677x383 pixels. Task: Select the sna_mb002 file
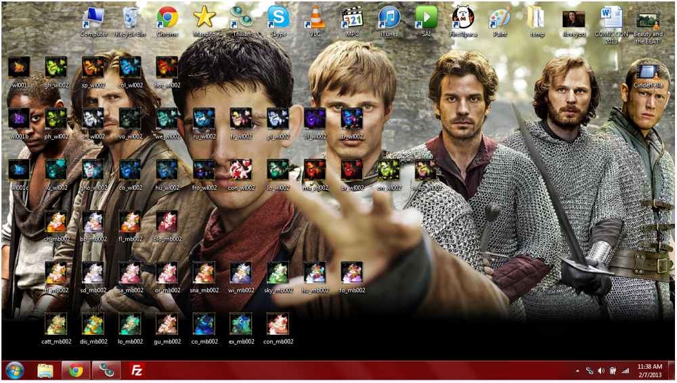click(204, 277)
